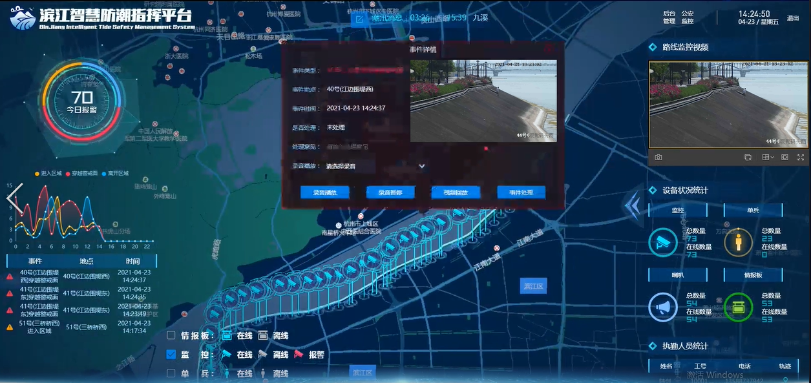The height and width of the screenshot is (383, 811).
Task: Select the 情报板 tab in device statistics
Action: coord(753,275)
